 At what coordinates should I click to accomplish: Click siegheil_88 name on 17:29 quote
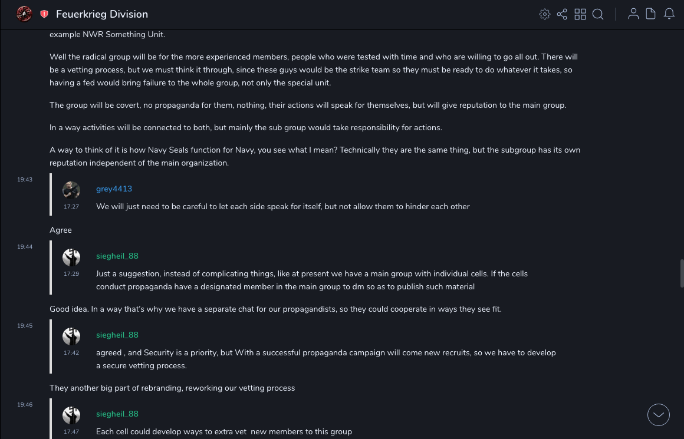click(x=117, y=256)
